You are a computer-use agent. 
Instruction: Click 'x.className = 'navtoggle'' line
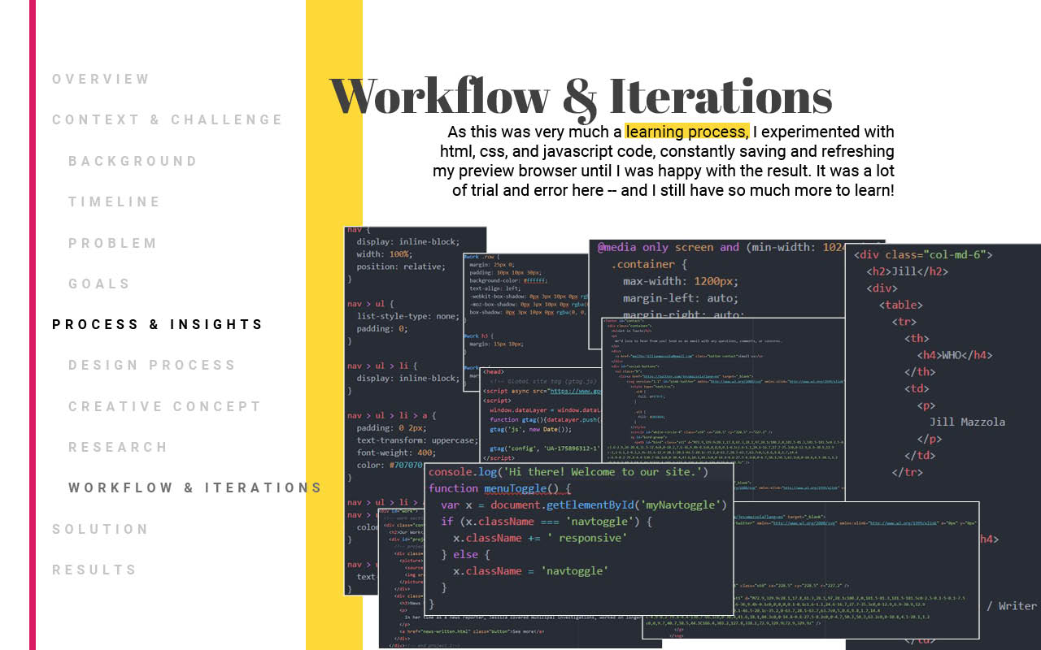[x=530, y=571]
